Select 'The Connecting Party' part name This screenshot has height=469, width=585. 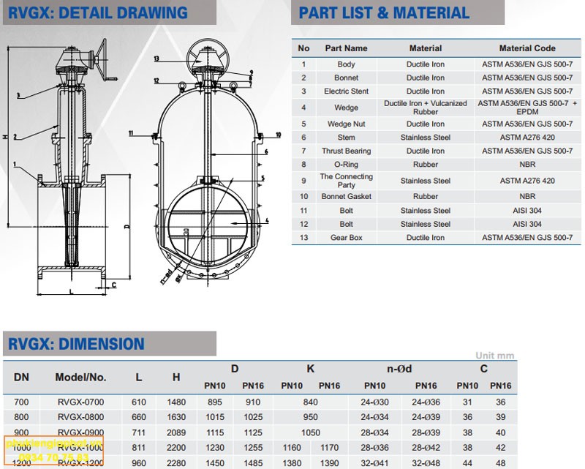click(346, 181)
